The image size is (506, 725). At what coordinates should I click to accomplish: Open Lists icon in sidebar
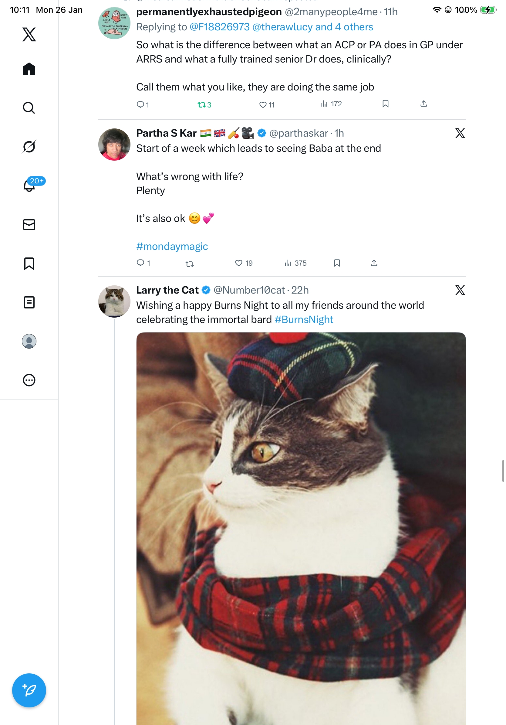29,302
